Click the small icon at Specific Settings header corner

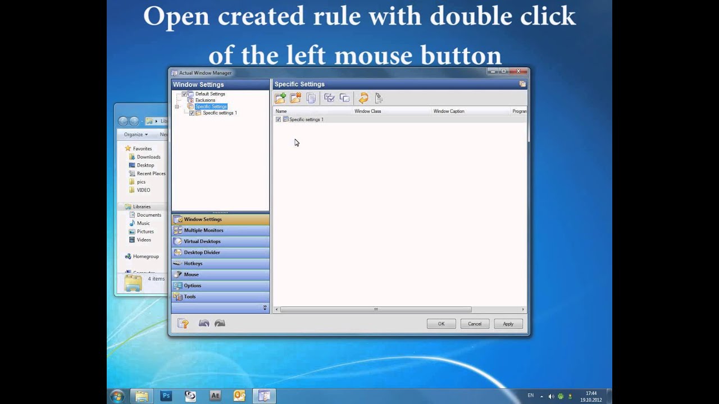coord(522,84)
